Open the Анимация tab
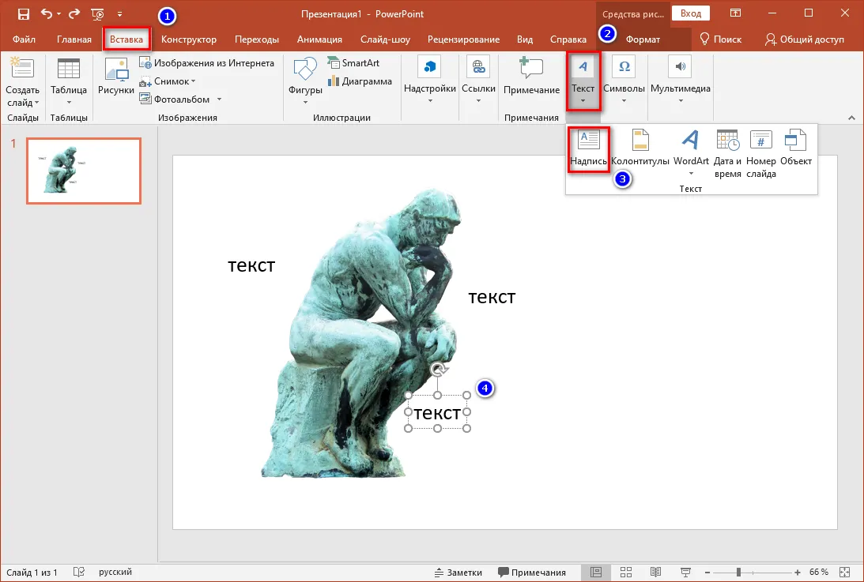Screen dimensions: 864x582 coord(319,39)
